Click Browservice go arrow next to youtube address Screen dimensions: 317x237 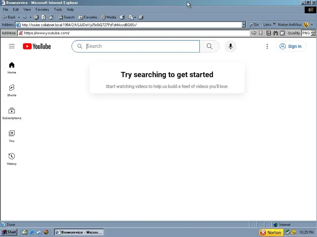[254, 33]
